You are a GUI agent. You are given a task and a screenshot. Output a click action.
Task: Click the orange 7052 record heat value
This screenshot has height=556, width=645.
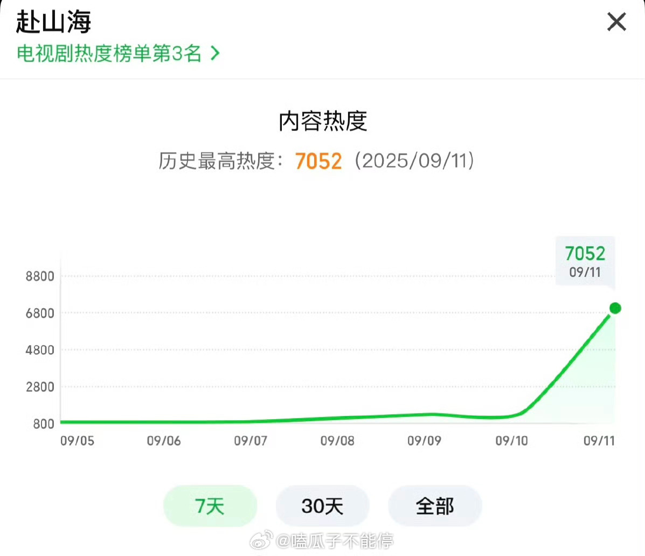(x=318, y=161)
